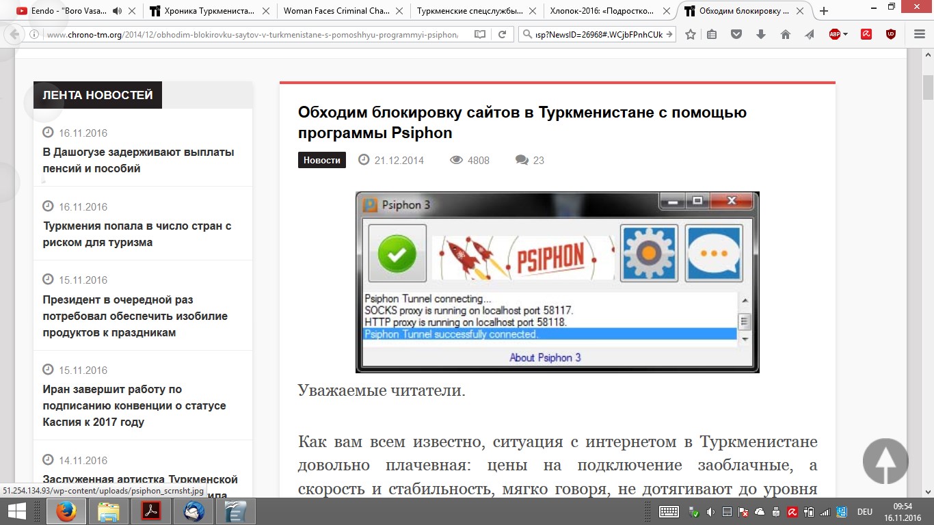Click page vertical scrollbar thumb
This screenshot has width=934, height=525.
click(x=928, y=89)
